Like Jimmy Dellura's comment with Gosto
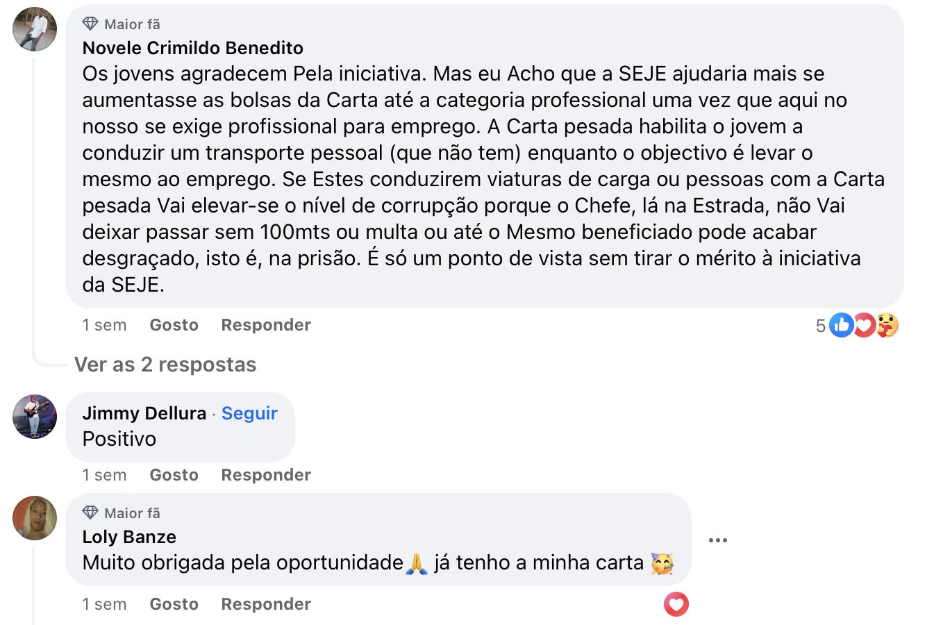This screenshot has width=934, height=625. click(174, 475)
